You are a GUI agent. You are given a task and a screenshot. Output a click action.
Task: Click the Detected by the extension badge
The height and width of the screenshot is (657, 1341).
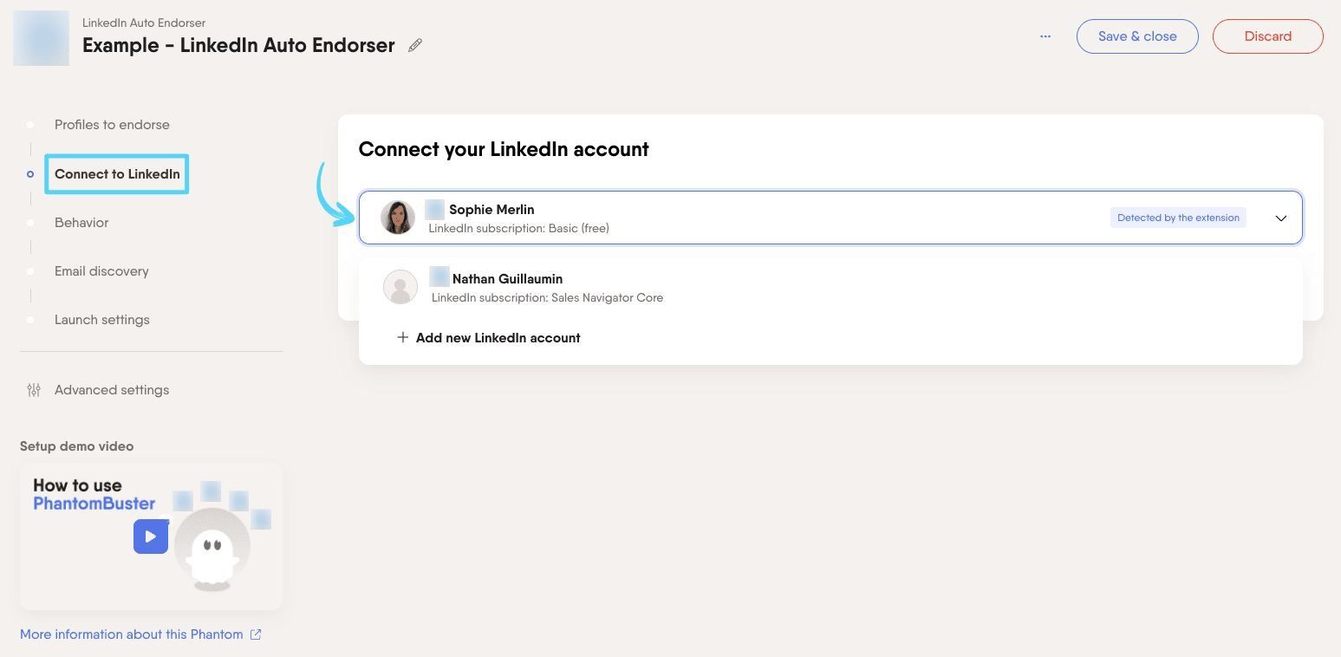1178,218
